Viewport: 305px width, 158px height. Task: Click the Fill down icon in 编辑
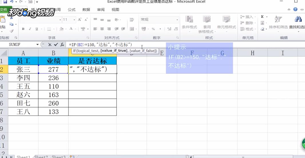262,23
